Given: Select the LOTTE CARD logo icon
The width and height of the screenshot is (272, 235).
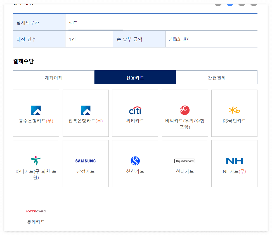Looking at the screenshot, I should pyautogui.click(x=36, y=211).
